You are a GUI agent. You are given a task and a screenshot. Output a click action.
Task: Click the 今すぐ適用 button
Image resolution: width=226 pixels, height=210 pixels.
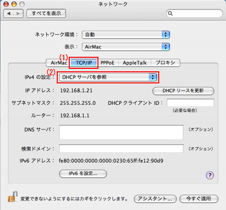[199, 199]
